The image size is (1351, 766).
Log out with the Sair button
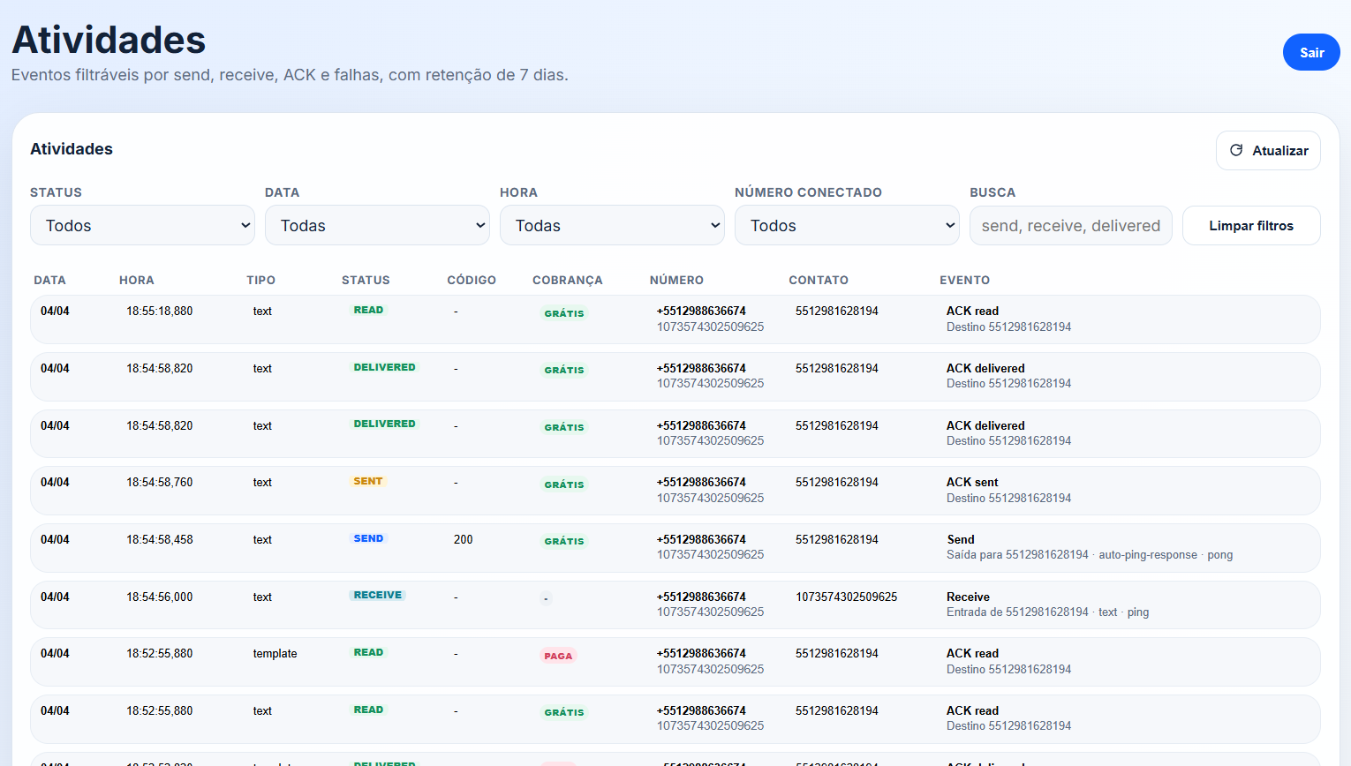point(1310,53)
